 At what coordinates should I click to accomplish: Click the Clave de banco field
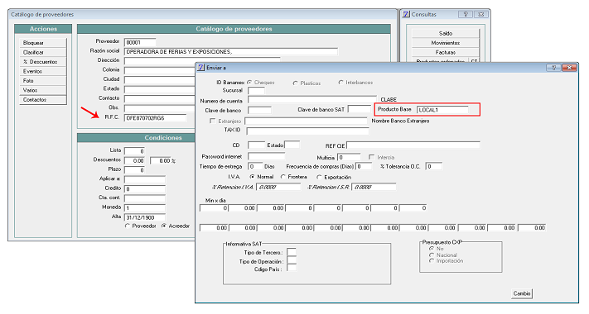coord(259,110)
